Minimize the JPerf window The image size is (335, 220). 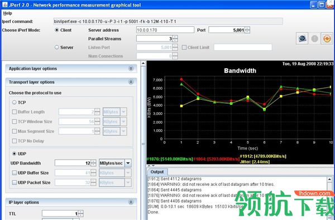click(314, 4)
